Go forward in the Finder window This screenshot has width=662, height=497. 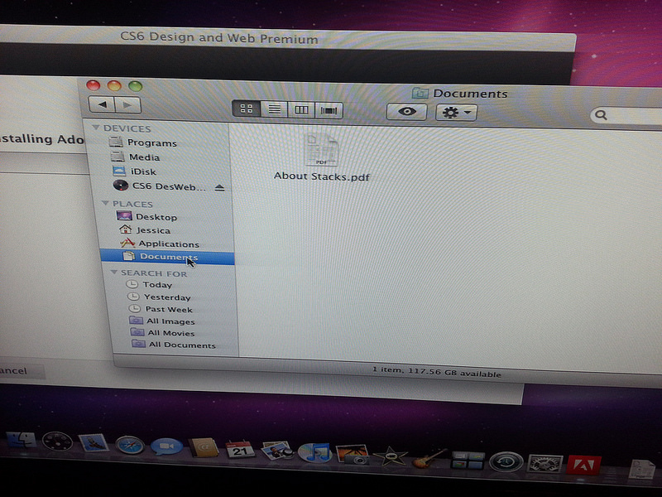click(128, 104)
